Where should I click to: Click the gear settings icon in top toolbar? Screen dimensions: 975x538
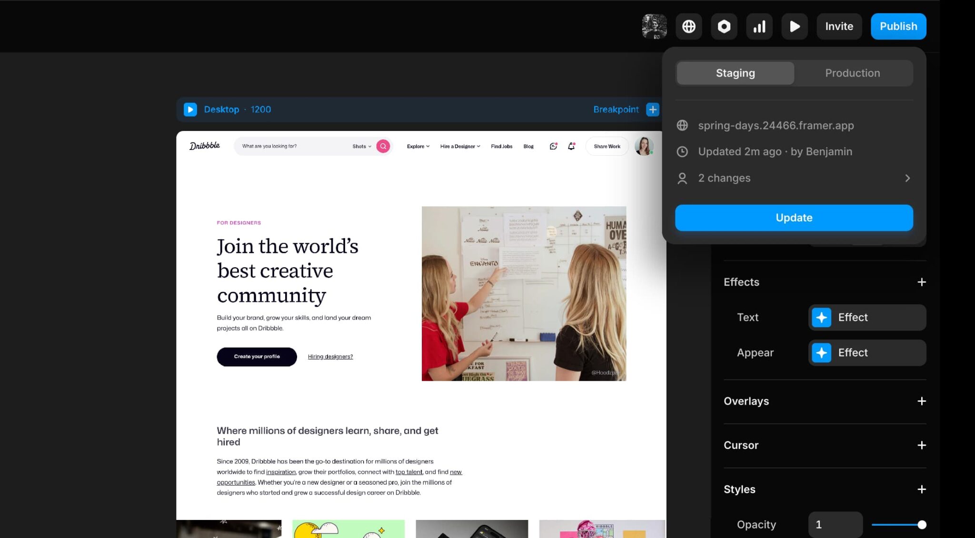pos(724,26)
